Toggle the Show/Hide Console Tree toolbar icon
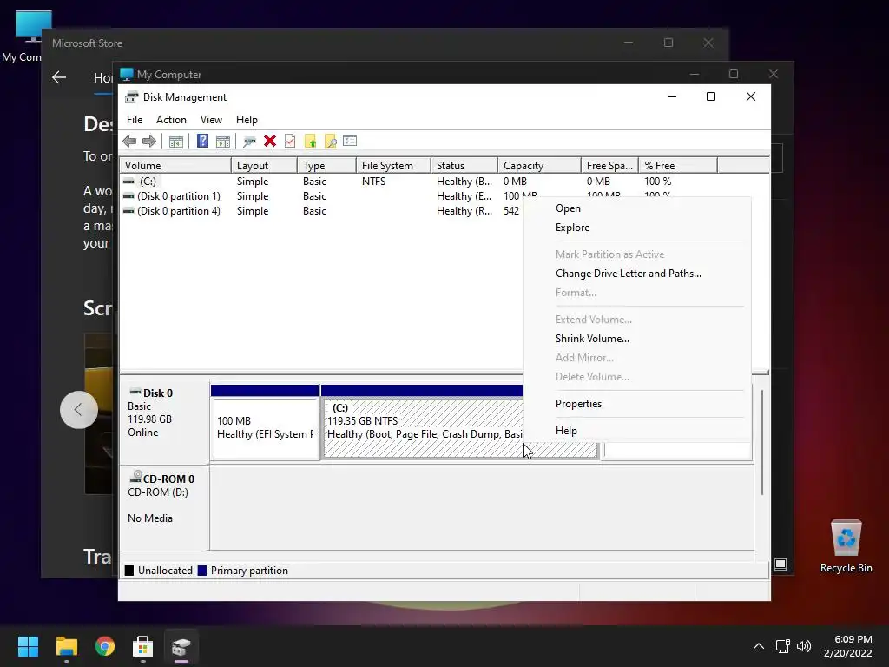Image resolution: width=889 pixels, height=667 pixels. [175, 142]
